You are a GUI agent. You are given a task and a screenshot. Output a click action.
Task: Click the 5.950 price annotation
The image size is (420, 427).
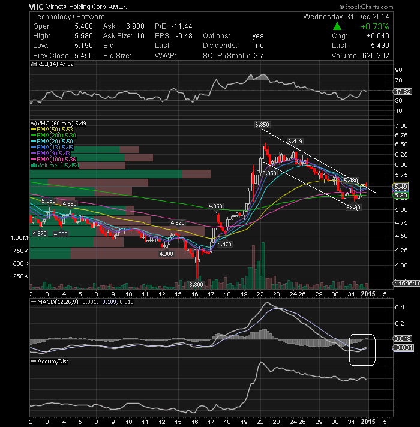(269, 173)
